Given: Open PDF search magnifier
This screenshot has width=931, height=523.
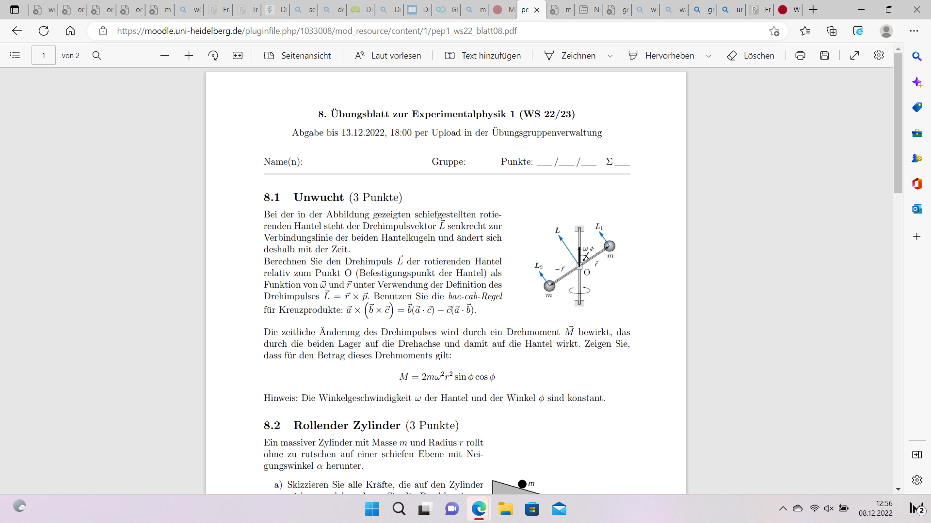Looking at the screenshot, I should [97, 56].
